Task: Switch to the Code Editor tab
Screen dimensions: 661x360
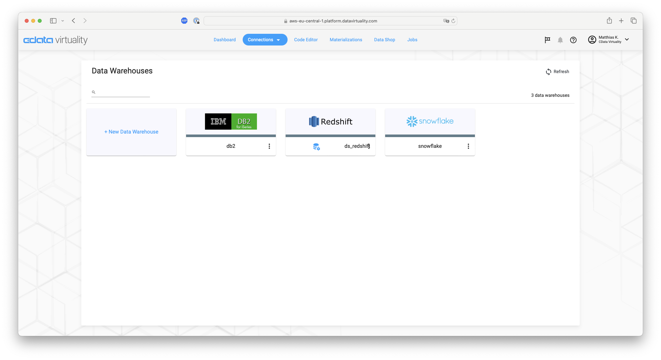Action: coord(306,40)
